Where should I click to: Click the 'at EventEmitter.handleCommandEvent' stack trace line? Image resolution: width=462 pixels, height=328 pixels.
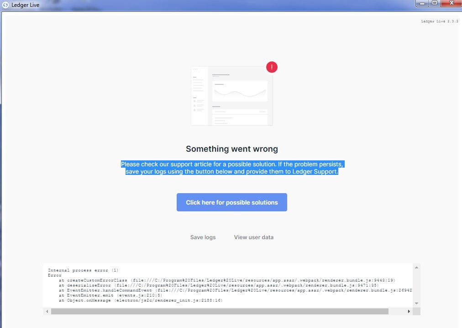(235, 290)
